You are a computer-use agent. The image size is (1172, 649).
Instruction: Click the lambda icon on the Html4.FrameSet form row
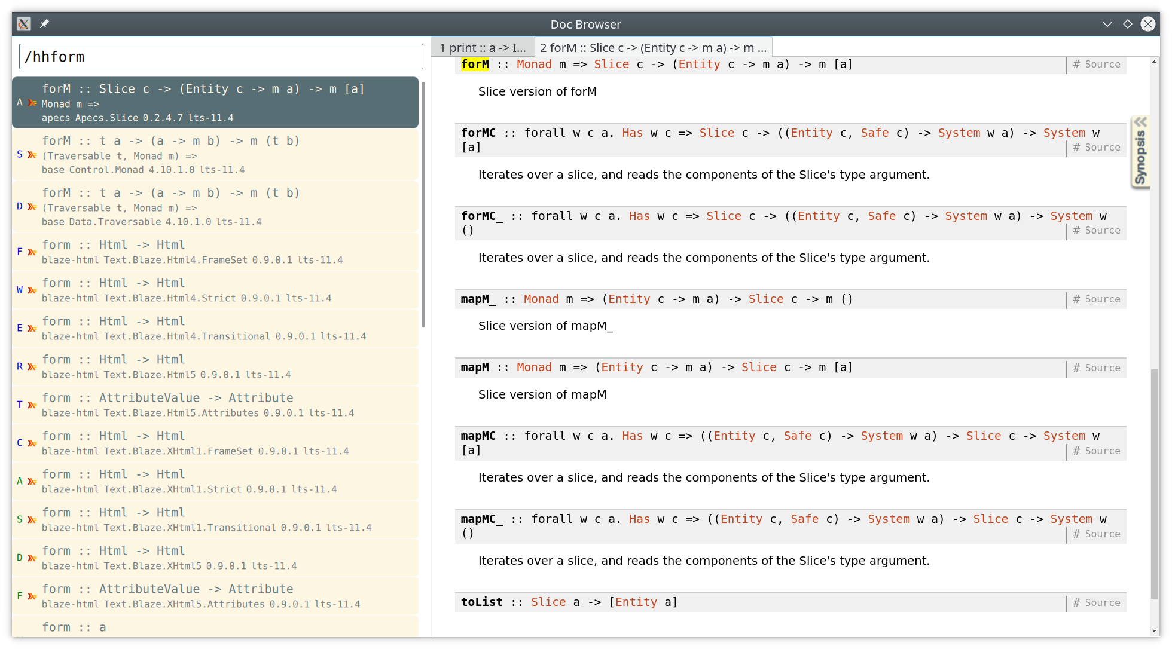(x=32, y=252)
